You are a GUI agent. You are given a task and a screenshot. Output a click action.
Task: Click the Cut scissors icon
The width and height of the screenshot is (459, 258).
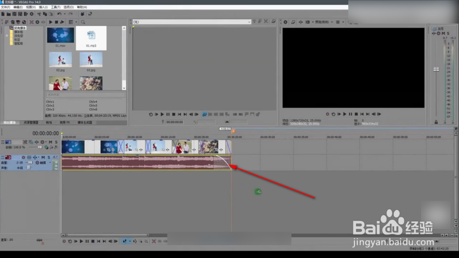point(39,14)
